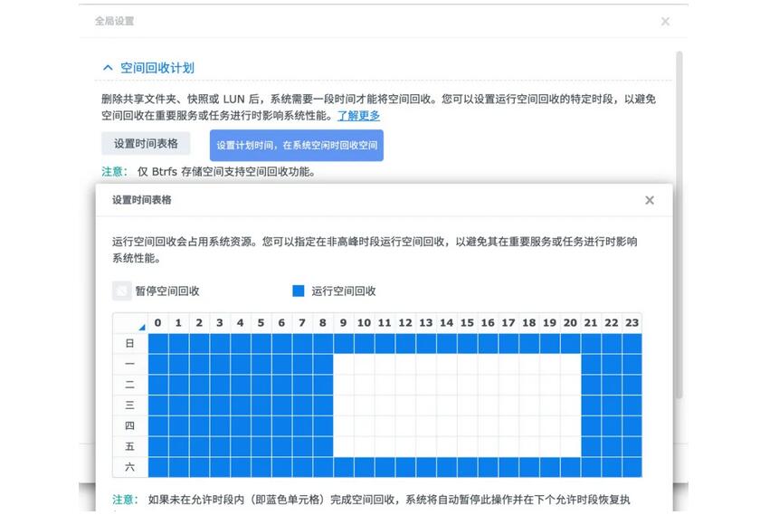Select the hour 23 column header
The height and width of the screenshot is (515, 760).
(632, 323)
